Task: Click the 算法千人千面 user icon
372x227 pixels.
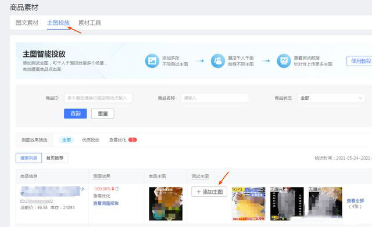Action: [x=218, y=61]
